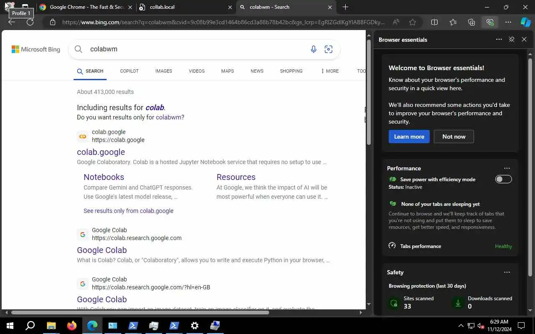This screenshot has width=535, height=334.
Task: Close the colabwm Search tab
Action: (330, 7)
